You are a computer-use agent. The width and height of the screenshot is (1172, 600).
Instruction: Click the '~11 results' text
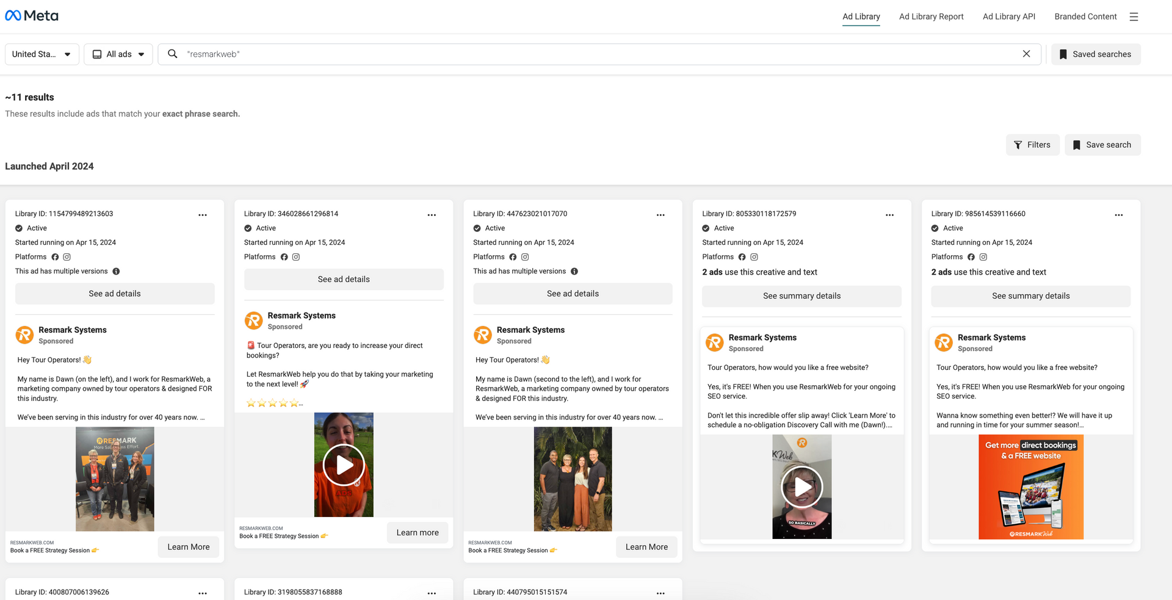(29, 97)
